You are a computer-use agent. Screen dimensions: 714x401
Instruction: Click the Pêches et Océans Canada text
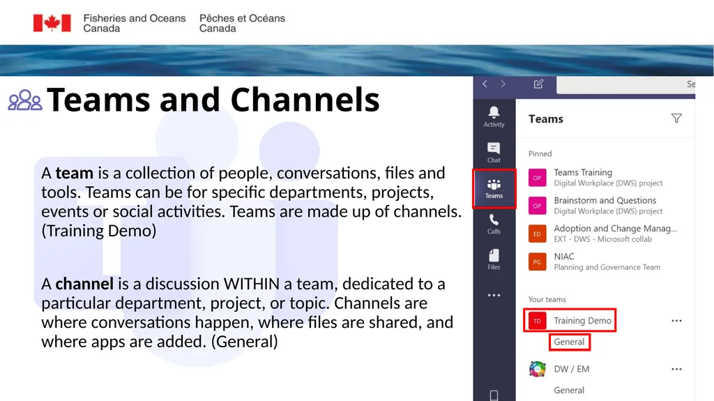[x=242, y=23]
